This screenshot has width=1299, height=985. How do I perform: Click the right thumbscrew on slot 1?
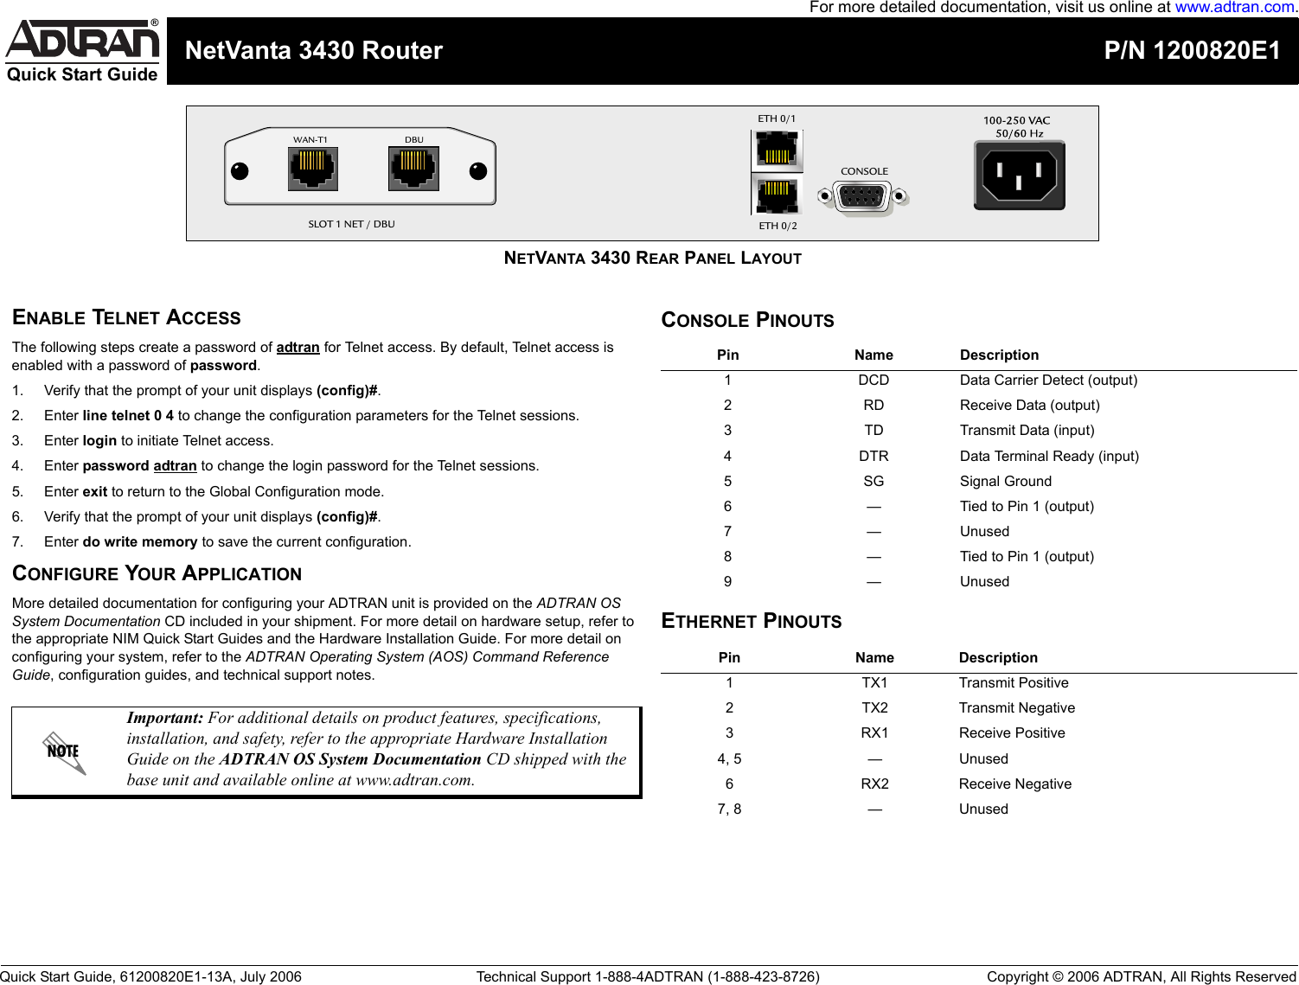[478, 170]
